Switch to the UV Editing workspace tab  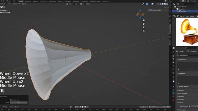coord(43,1)
